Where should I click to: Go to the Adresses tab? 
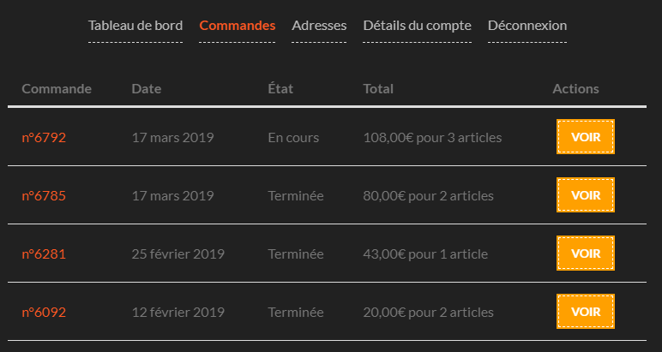[319, 25]
